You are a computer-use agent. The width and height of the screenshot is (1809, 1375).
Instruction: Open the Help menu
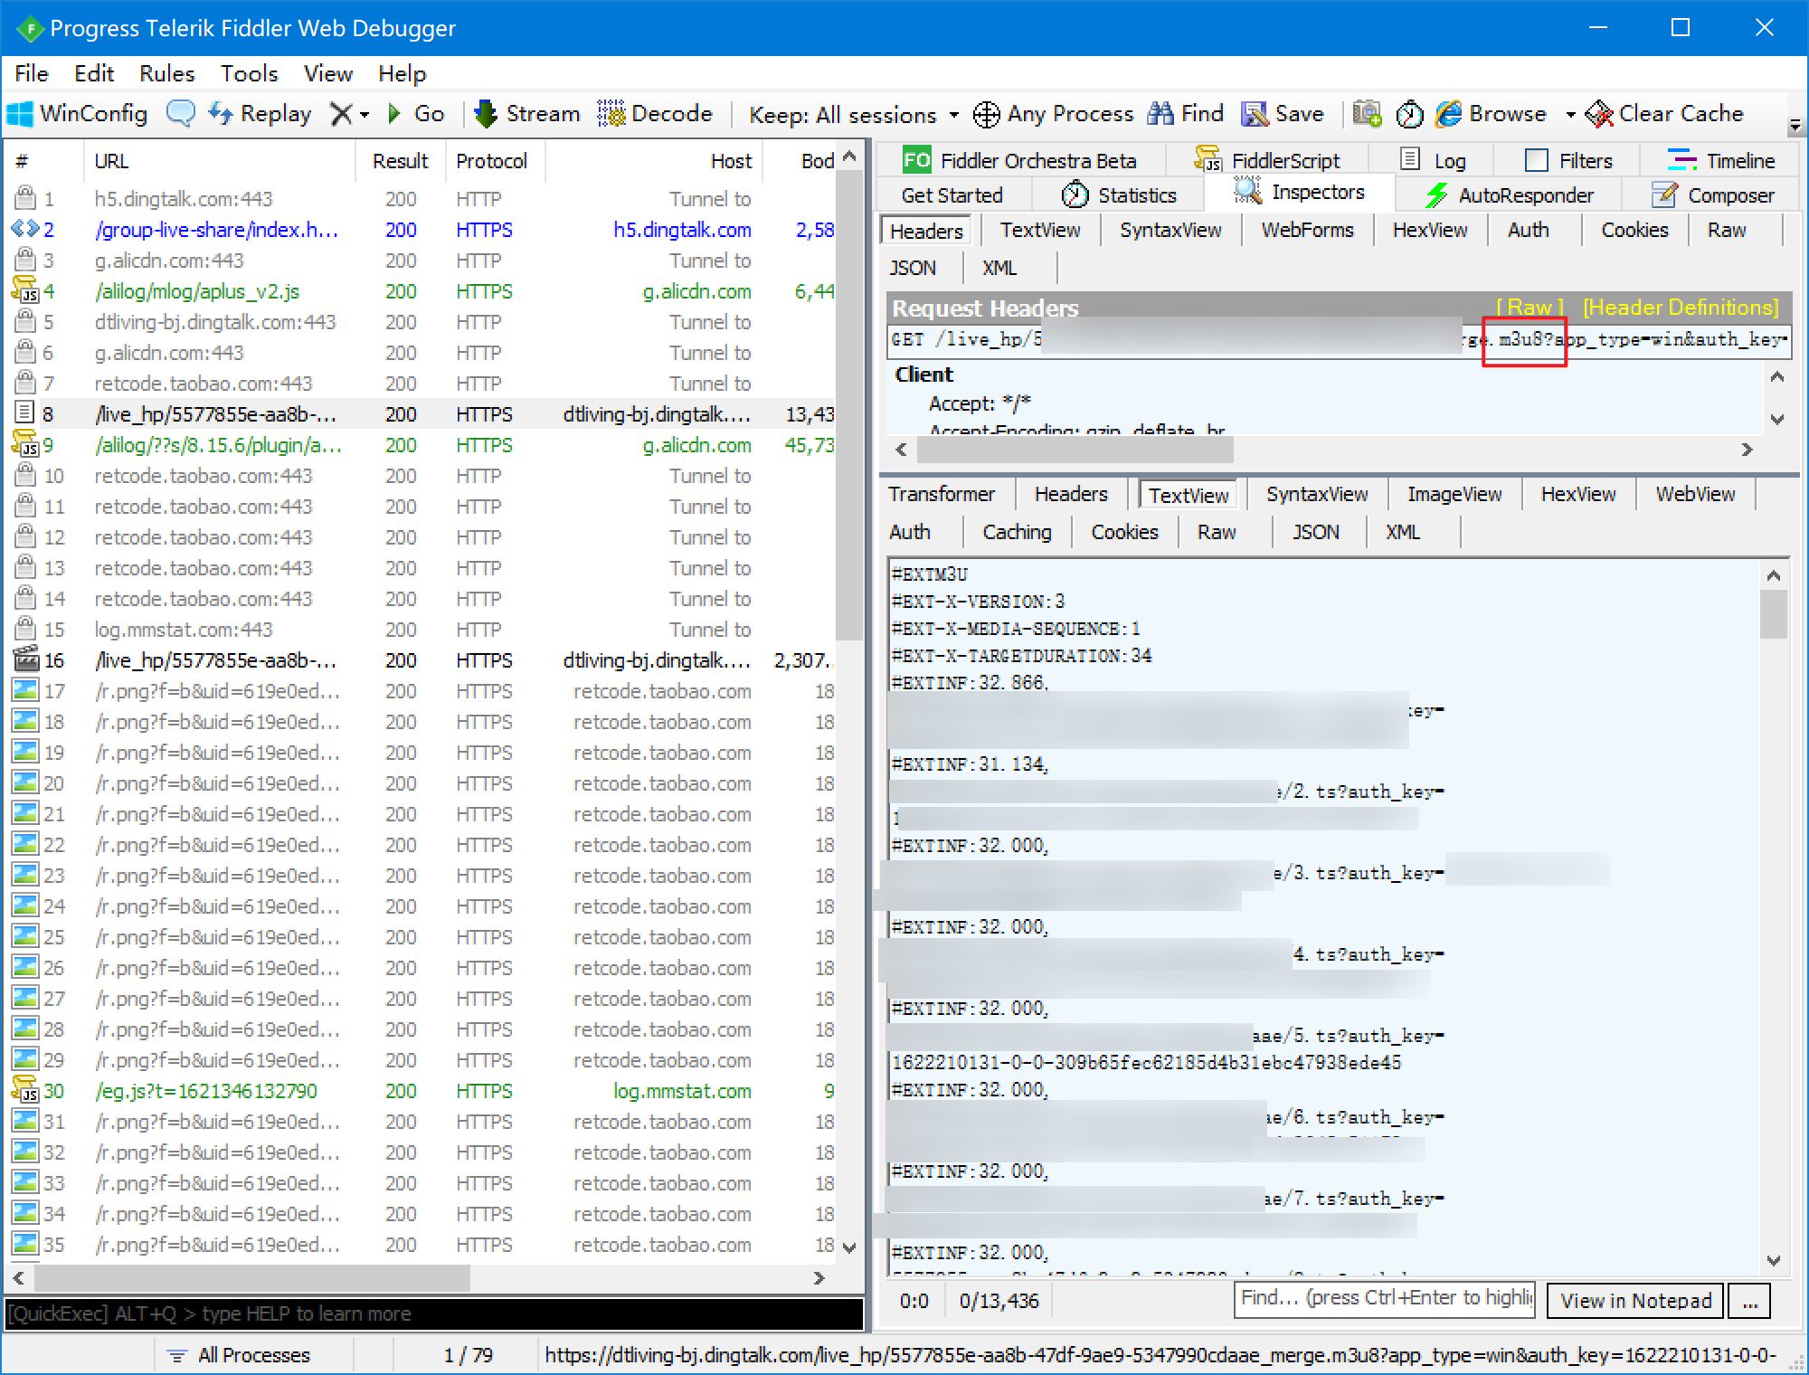[402, 73]
